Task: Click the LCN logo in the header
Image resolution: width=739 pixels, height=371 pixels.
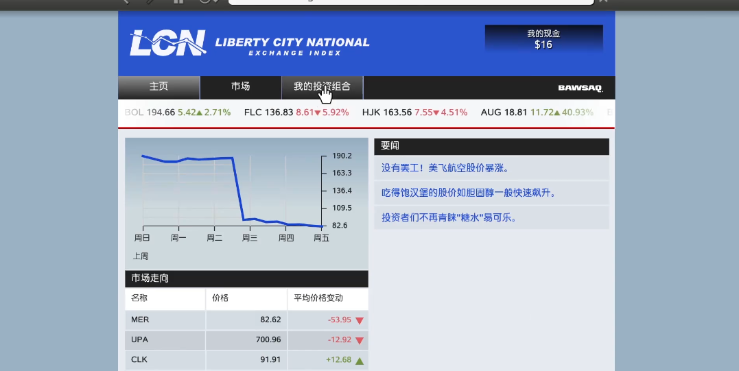Action: click(168, 43)
